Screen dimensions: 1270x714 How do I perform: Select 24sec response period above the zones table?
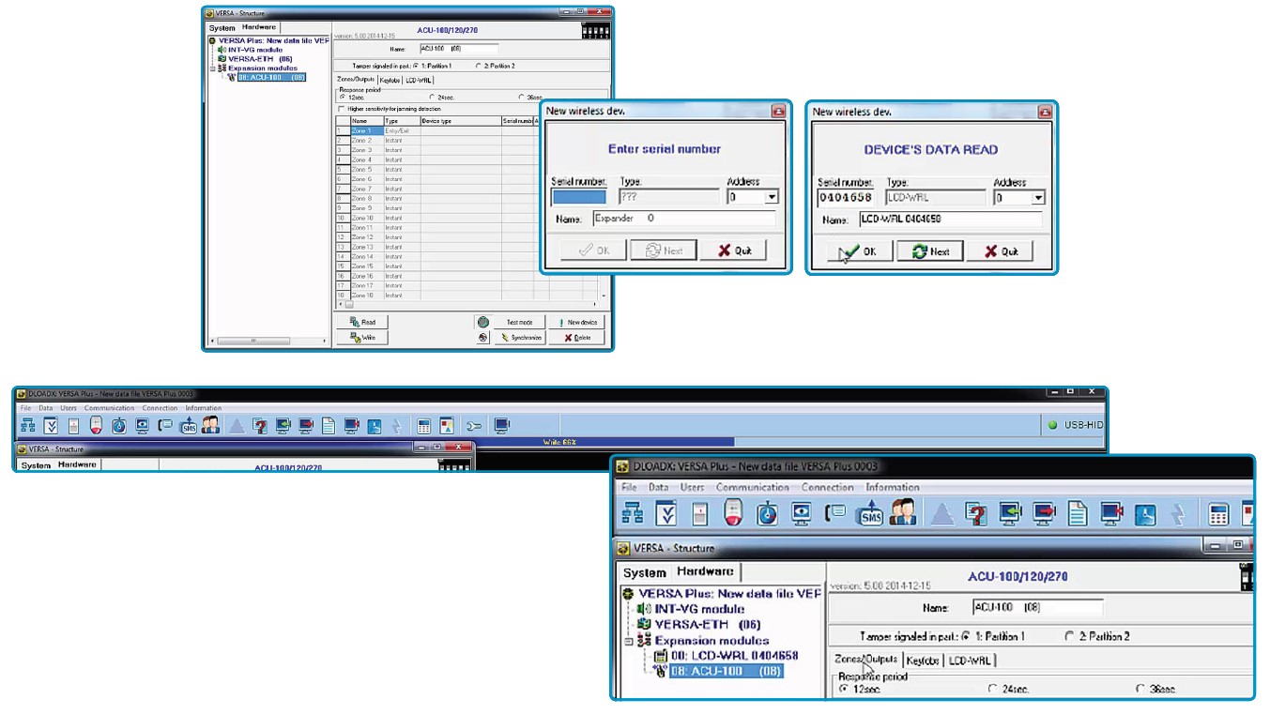[432, 97]
